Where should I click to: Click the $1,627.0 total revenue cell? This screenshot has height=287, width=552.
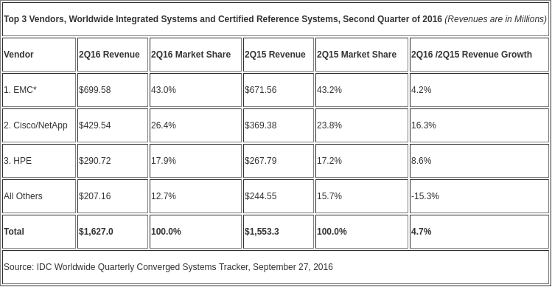click(x=113, y=232)
